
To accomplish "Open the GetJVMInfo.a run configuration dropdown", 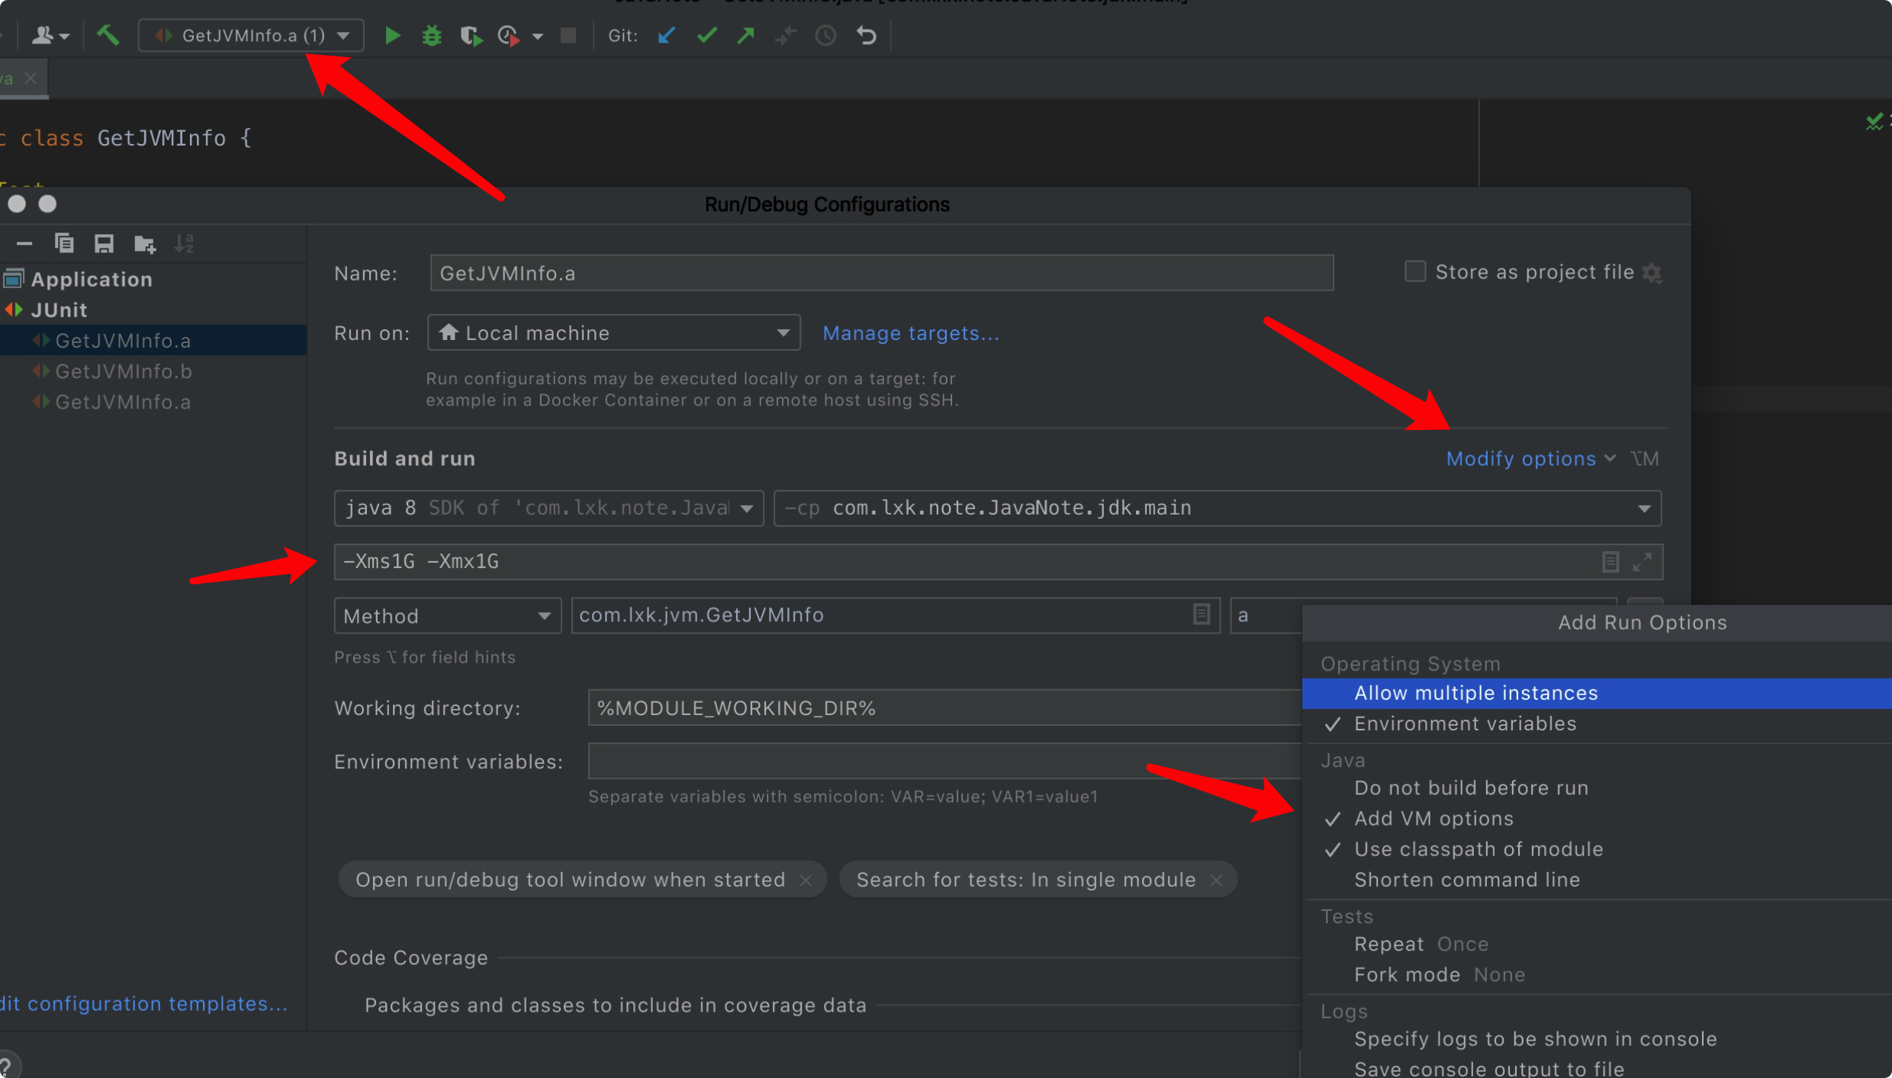I will coord(250,35).
